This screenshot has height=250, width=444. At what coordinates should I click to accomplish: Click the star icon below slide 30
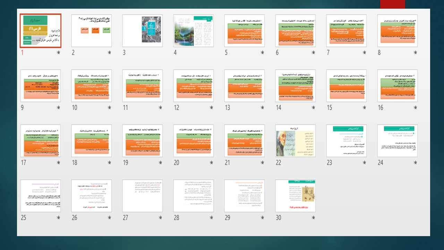(313, 218)
